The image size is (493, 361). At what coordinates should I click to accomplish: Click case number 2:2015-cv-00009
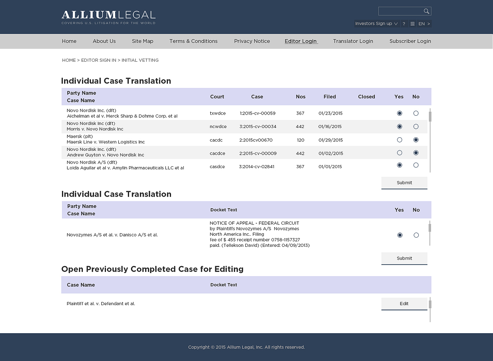click(x=258, y=154)
